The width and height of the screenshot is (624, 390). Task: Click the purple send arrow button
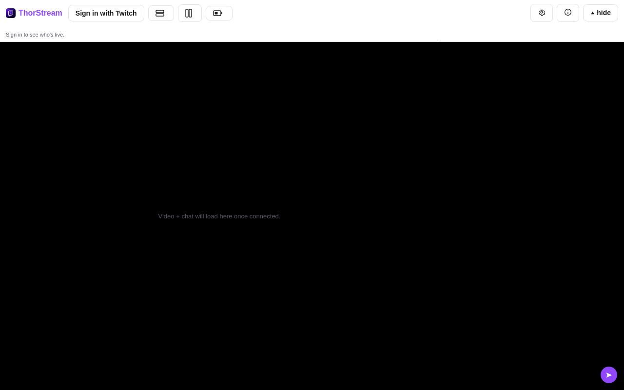tap(609, 375)
